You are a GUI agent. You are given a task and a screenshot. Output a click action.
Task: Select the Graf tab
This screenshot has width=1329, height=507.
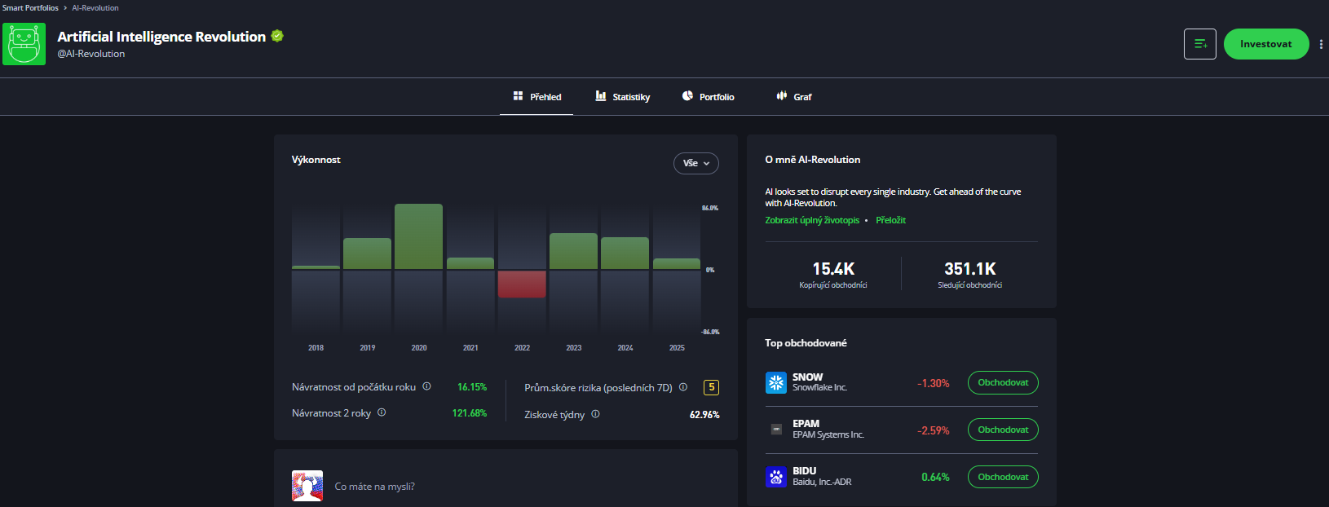tap(794, 97)
